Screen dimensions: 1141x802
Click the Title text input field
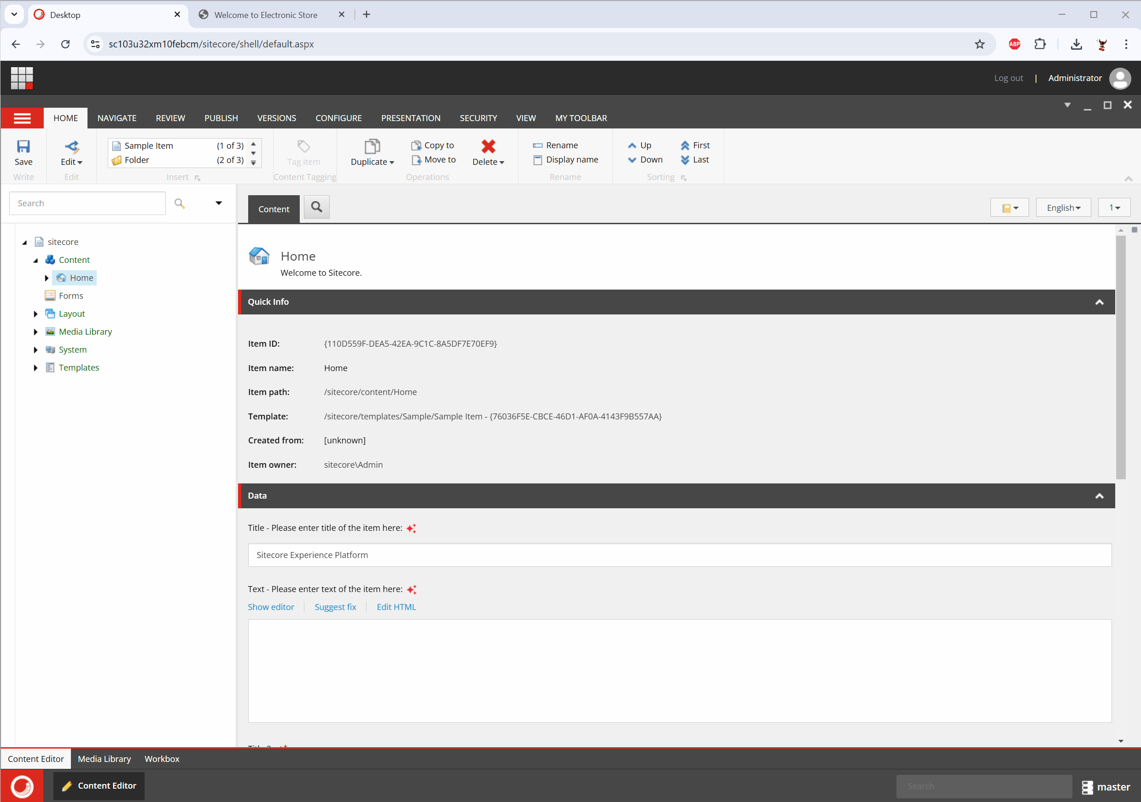679,555
